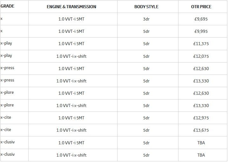Click the x-shift engine cell for x-play
This screenshot has width=228, height=162.
pos(71,56)
